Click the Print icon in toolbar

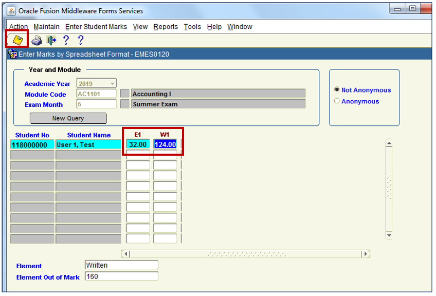37,41
